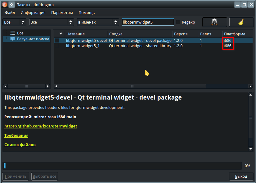
Task: Open the 'в именах' search scope dropdown
Action: 98,22
